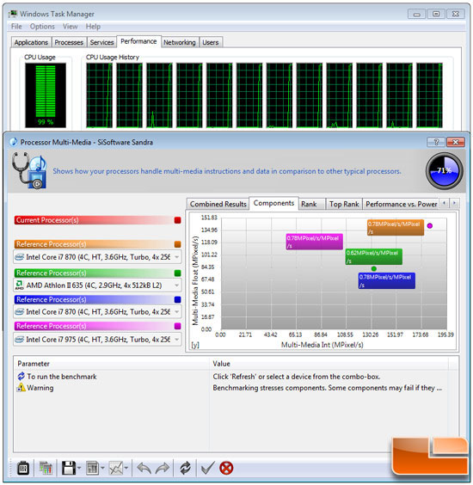Click the line graph toolbar icon
Image resolution: width=473 pixels, height=485 pixels.
click(x=116, y=468)
